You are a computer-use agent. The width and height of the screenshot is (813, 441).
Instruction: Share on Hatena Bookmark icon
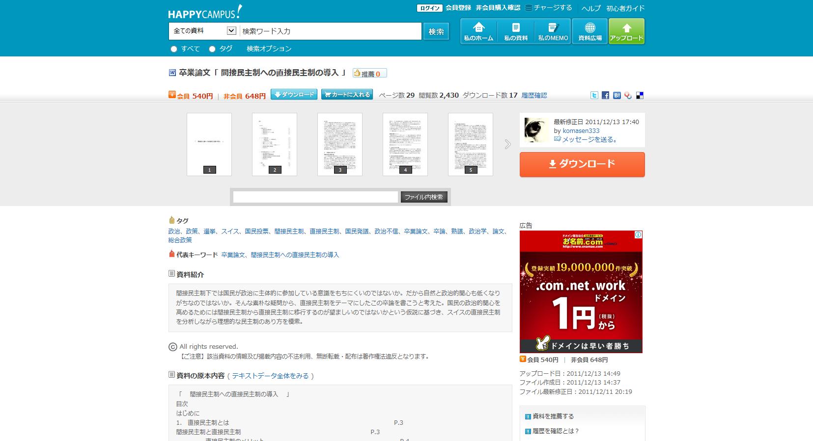[x=617, y=96]
